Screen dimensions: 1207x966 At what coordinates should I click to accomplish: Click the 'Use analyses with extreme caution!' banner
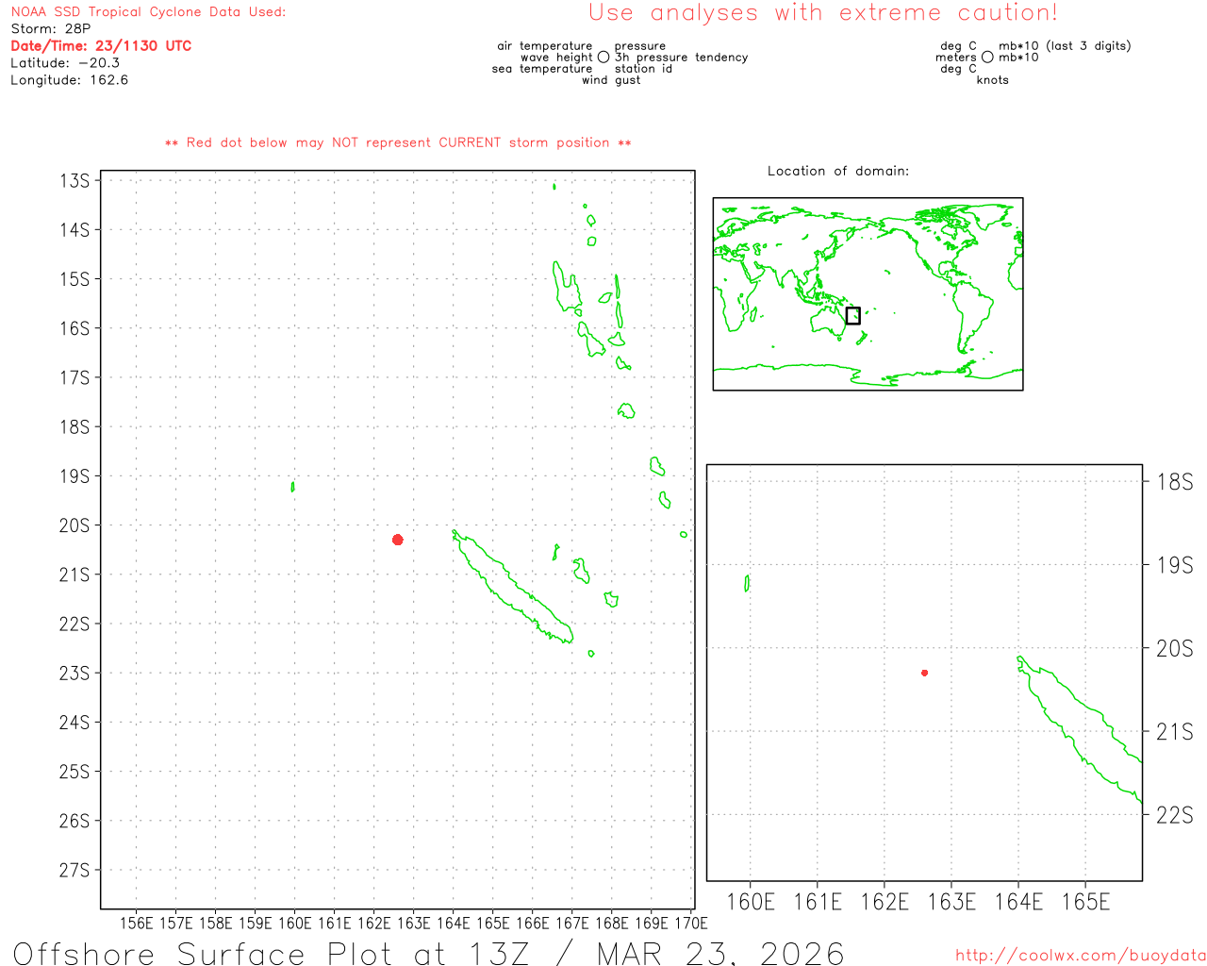click(822, 13)
